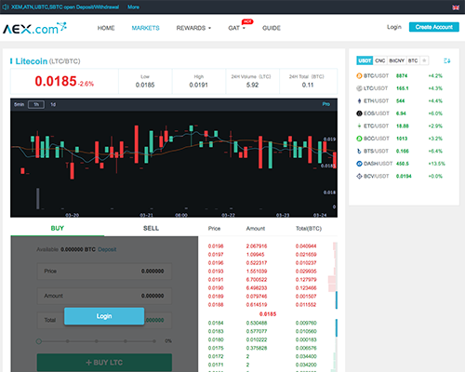The width and height of the screenshot is (465, 372).
Task: Click the BCC/USDT coin icon
Action: coord(359,139)
